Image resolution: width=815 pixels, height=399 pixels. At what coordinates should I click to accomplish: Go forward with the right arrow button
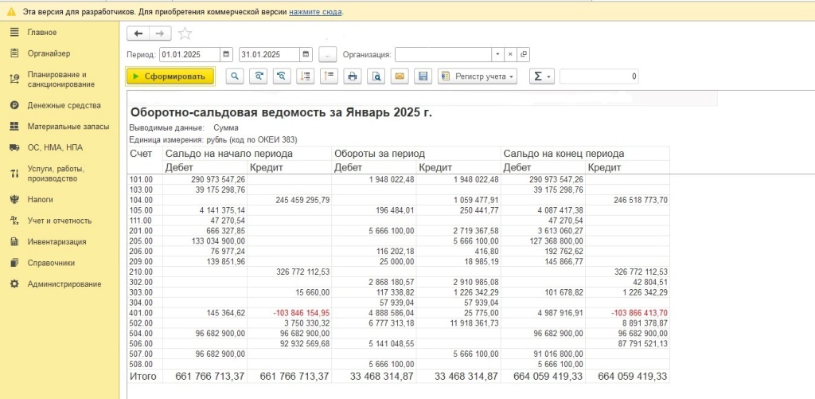coord(160,33)
